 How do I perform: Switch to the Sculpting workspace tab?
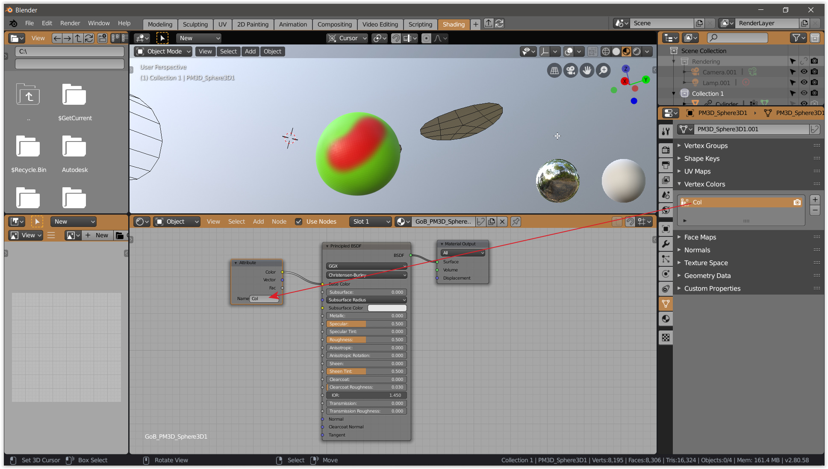tap(195, 24)
